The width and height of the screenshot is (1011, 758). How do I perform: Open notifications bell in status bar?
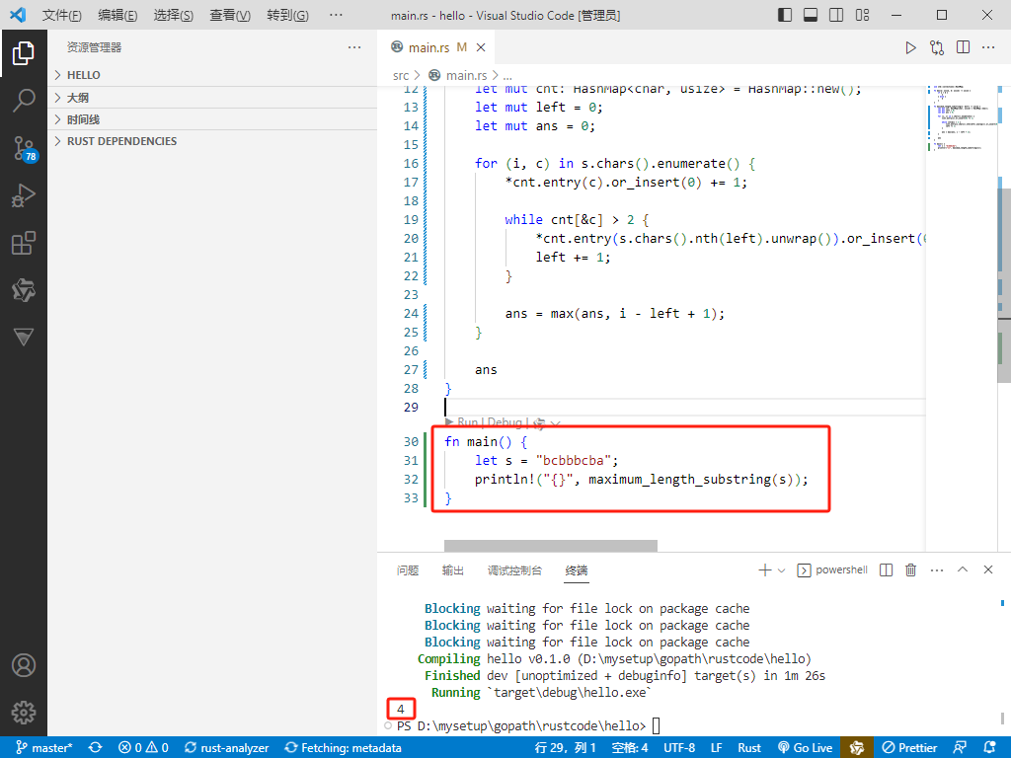990,748
